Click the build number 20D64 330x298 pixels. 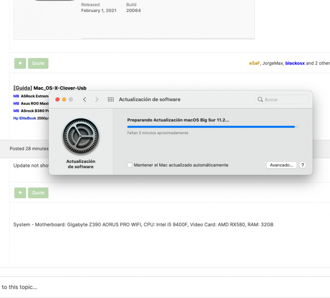(x=134, y=10)
